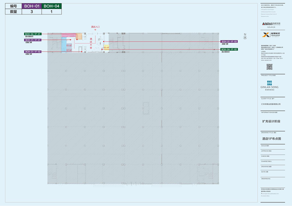
Task: Select the BOH-04-1F-01 green label
Action: click(33, 34)
